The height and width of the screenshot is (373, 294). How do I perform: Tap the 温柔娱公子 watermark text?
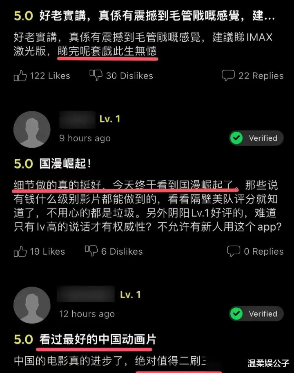click(268, 363)
